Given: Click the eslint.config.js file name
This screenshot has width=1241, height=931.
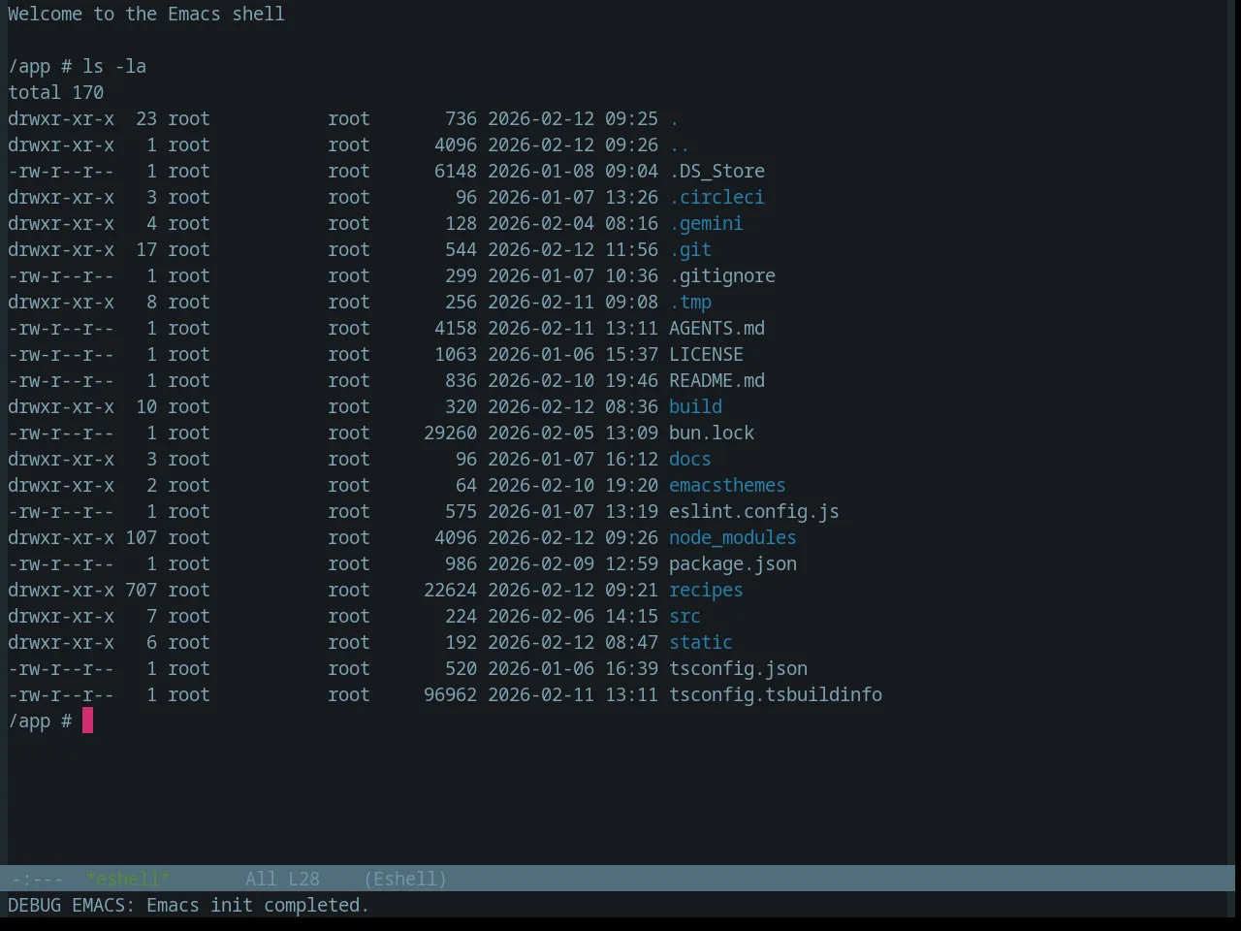Looking at the screenshot, I should [754, 511].
